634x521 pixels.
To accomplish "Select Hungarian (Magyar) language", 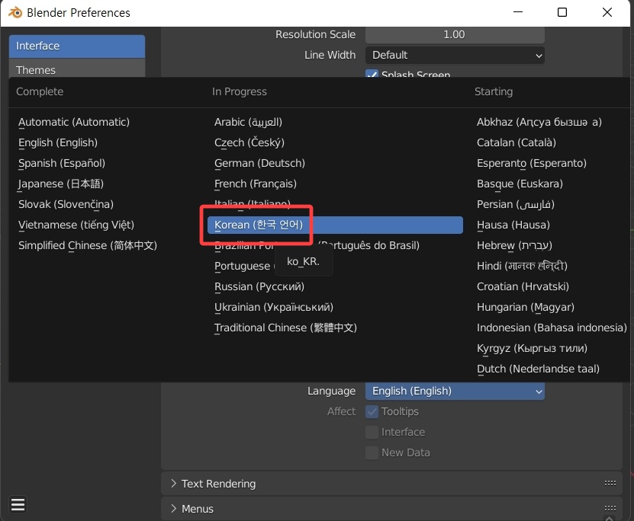I will pyautogui.click(x=526, y=307).
